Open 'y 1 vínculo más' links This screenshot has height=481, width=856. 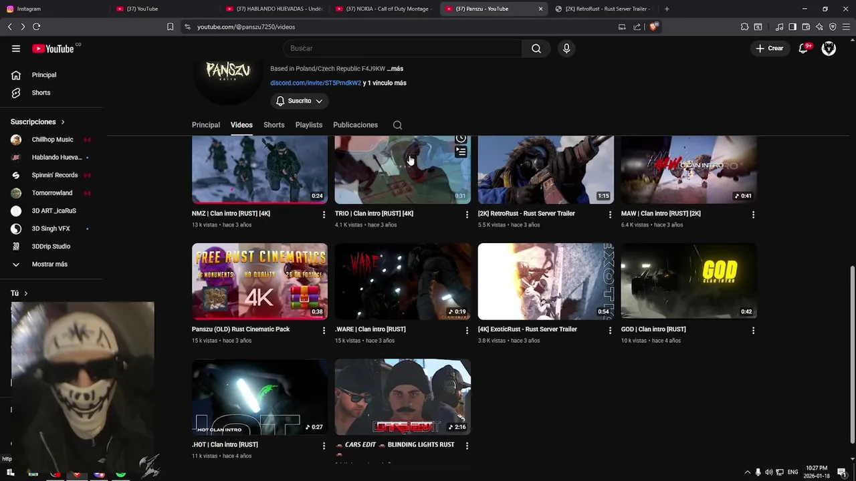click(x=385, y=83)
